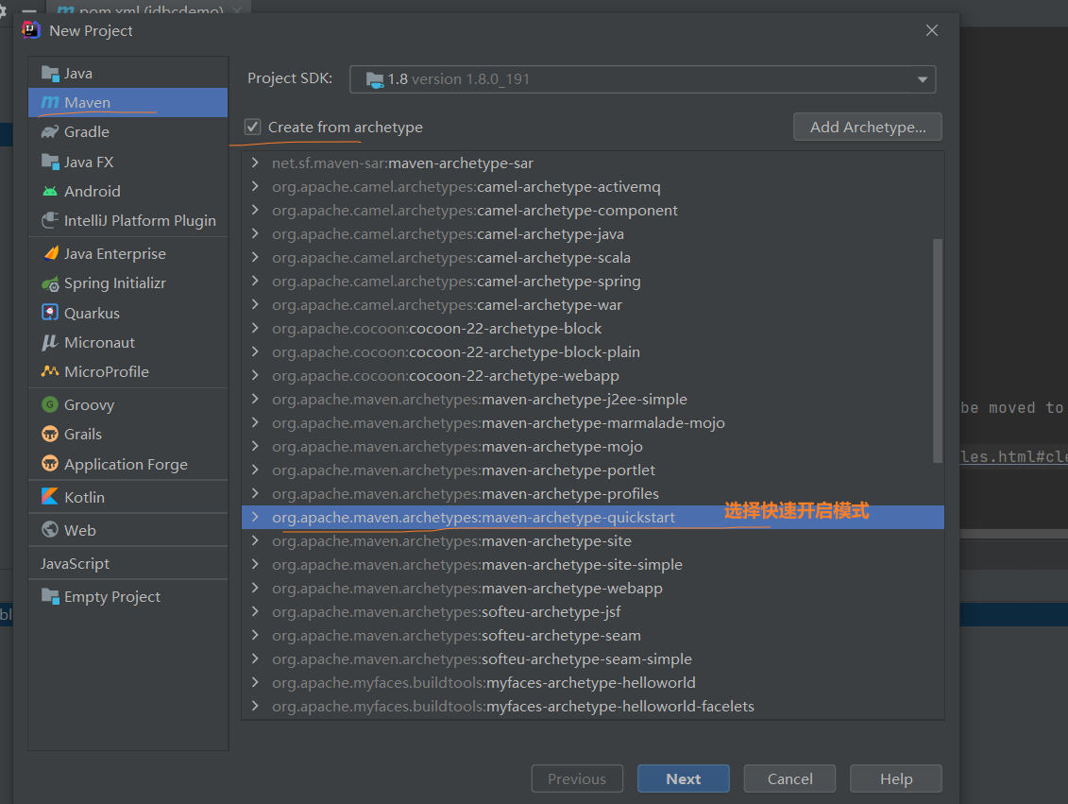The width and height of the screenshot is (1068, 804).
Task: Choose the Grails icon
Action: point(50,434)
